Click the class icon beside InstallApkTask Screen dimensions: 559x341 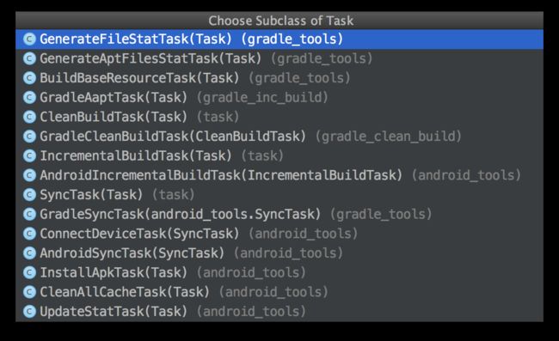click(29, 272)
